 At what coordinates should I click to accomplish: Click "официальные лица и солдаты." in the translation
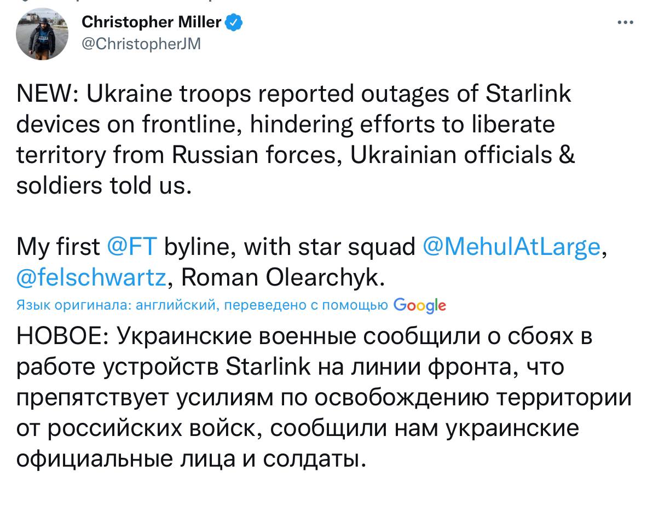[190, 459]
